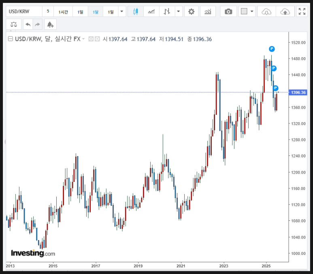Select the 1달 monthly interval
Image resolution: width=313 pixels, height=274 pixels.
click(x=96, y=12)
